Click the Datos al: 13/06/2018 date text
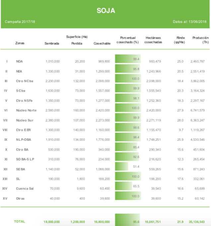 189,22
